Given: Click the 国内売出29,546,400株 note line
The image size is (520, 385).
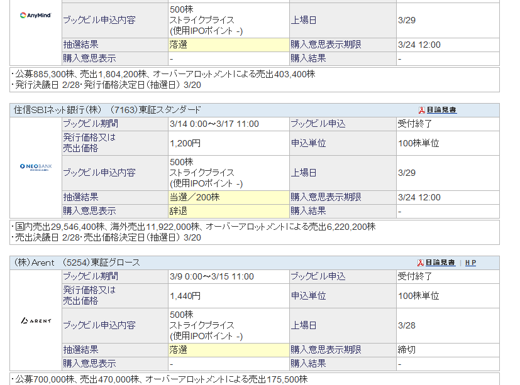Looking at the screenshot, I should [x=194, y=227].
